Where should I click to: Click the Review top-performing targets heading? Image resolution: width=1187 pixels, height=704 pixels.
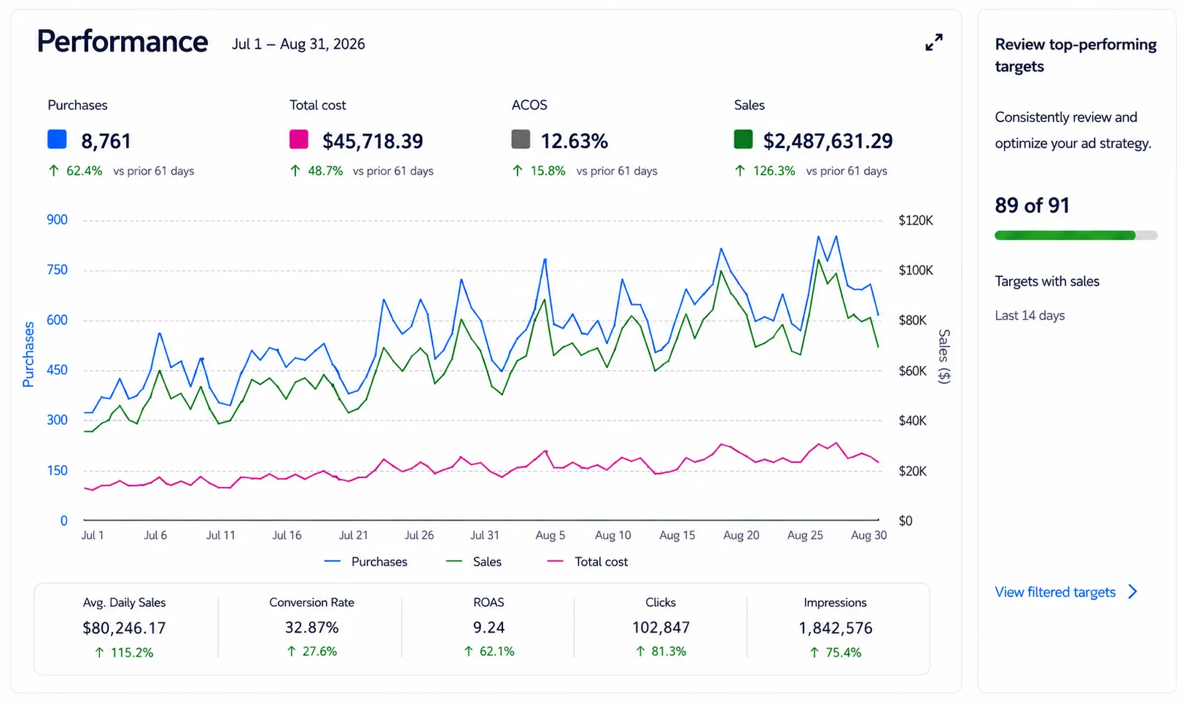(1075, 55)
